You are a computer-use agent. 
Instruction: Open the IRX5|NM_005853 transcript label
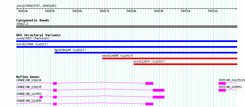coord(230,87)
